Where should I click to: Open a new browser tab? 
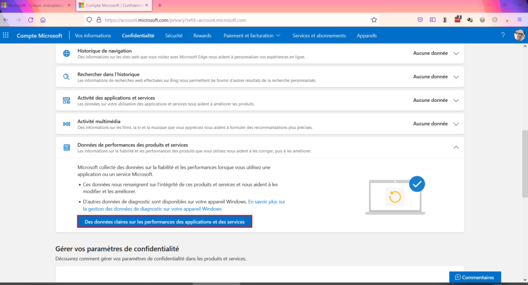pyautogui.click(x=160, y=5)
